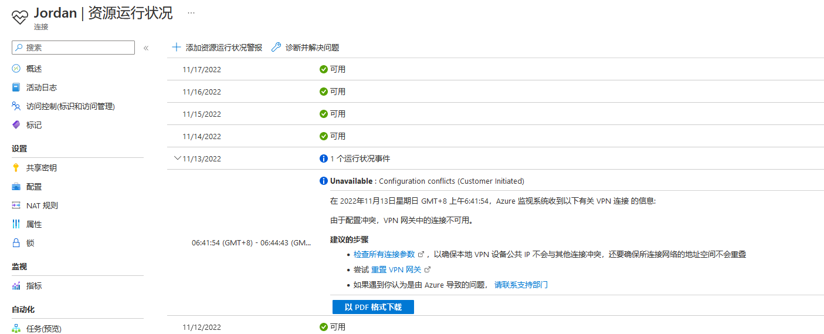Click the 任务 hierarchy icon
Image resolution: width=824 pixels, height=334 pixels.
click(16, 328)
